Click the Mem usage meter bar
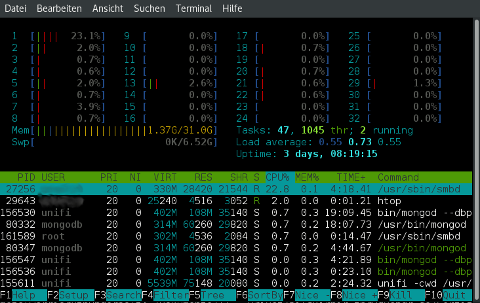Image resolution: width=480 pixels, height=303 pixels. point(115,130)
